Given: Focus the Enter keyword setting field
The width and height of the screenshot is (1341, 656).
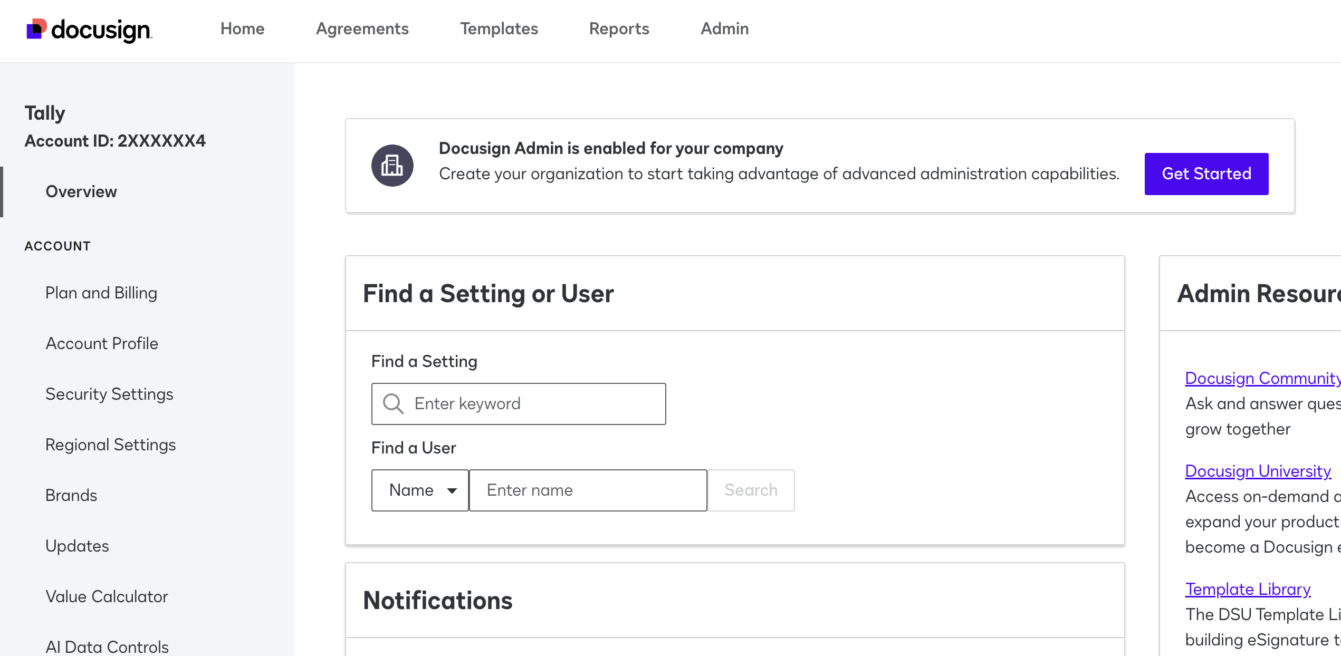Looking at the screenshot, I should pos(533,404).
